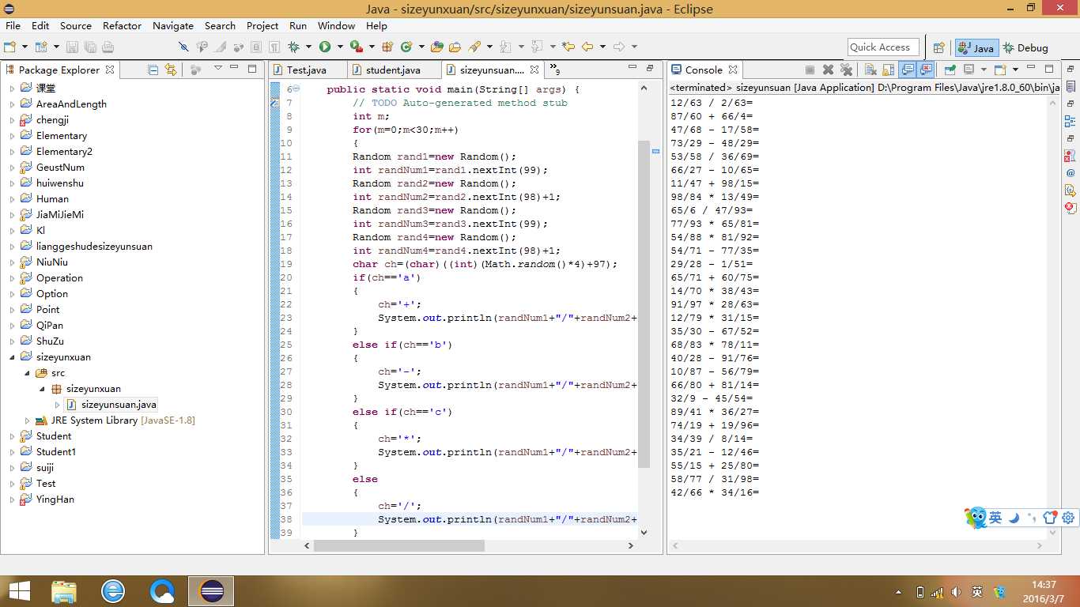Click the New Java Class icon
This screenshot has height=607, width=1080.
pos(406,47)
